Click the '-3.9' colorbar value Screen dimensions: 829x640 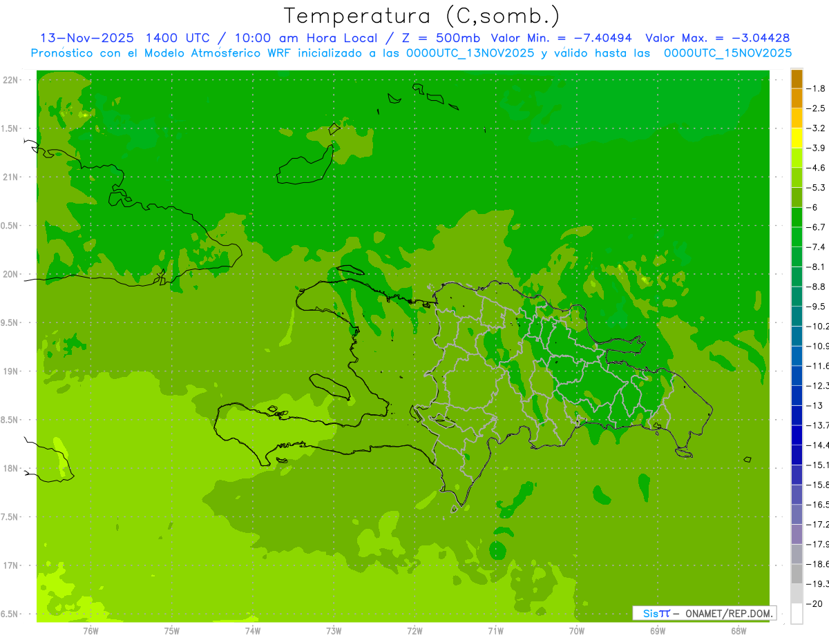point(817,148)
